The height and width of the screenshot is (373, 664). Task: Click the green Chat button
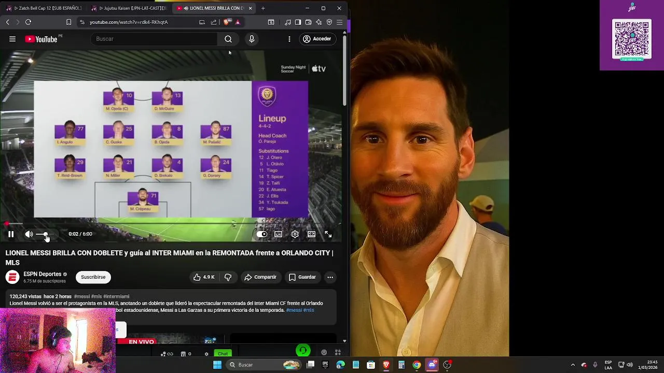point(223,354)
